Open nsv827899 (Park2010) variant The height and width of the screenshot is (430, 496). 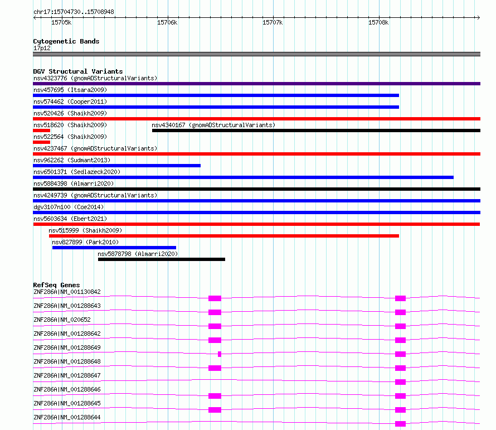tap(85, 242)
